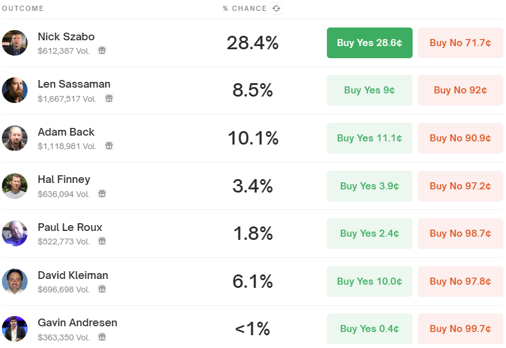The width and height of the screenshot is (506, 348).
Task: Click gift icon next to Hal Finney volume
Action: (102, 193)
